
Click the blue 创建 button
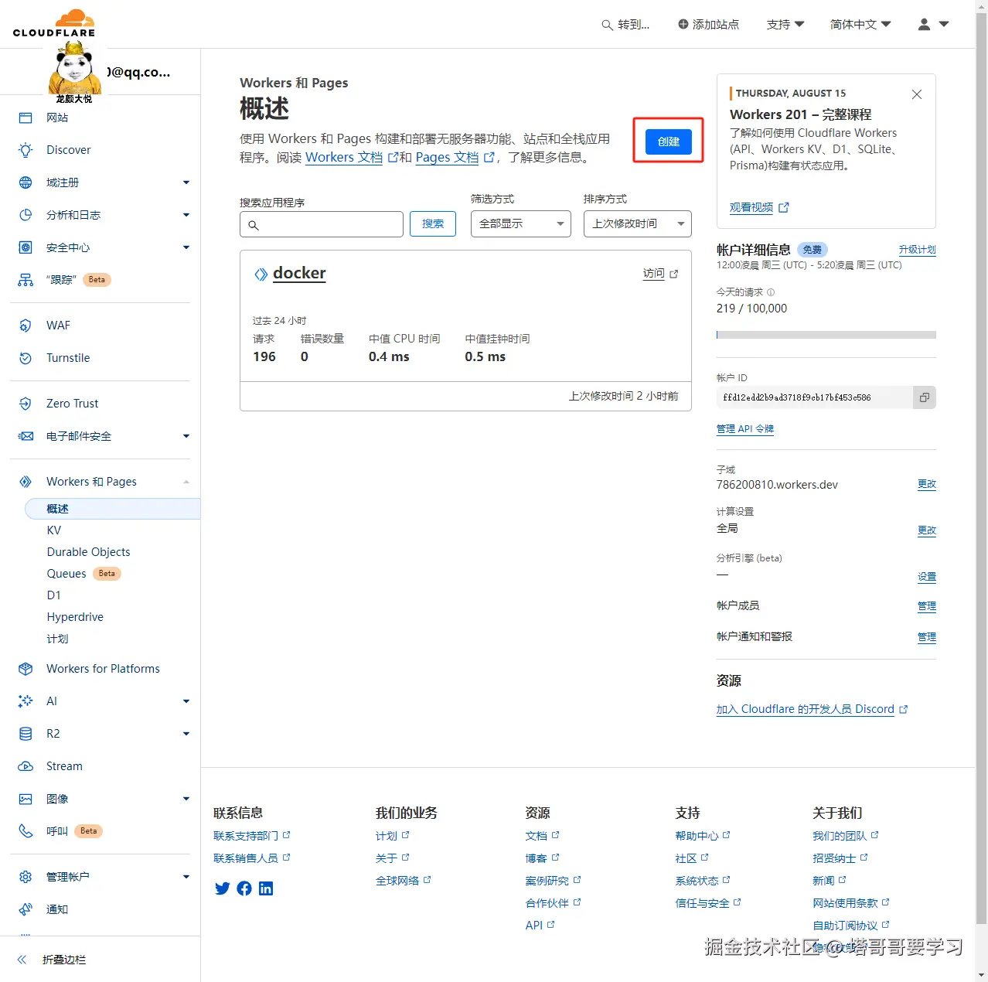[669, 142]
